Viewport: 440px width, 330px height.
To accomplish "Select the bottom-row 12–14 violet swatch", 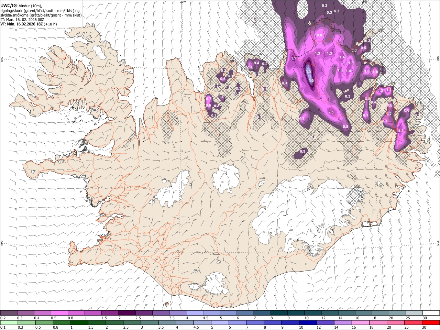I will point(325,322).
